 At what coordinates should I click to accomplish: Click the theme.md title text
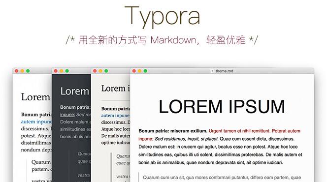[225, 71]
